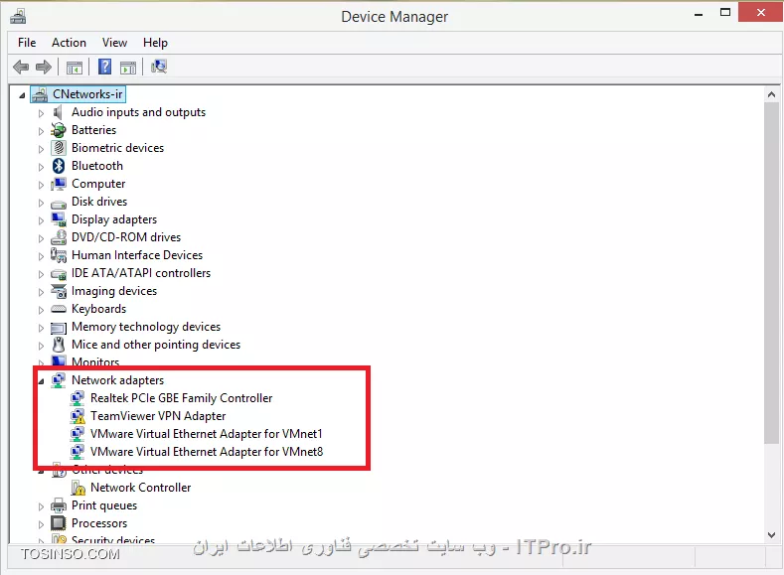Click the Keyboards category icon
Image resolution: width=784 pixels, height=575 pixels.
click(59, 309)
